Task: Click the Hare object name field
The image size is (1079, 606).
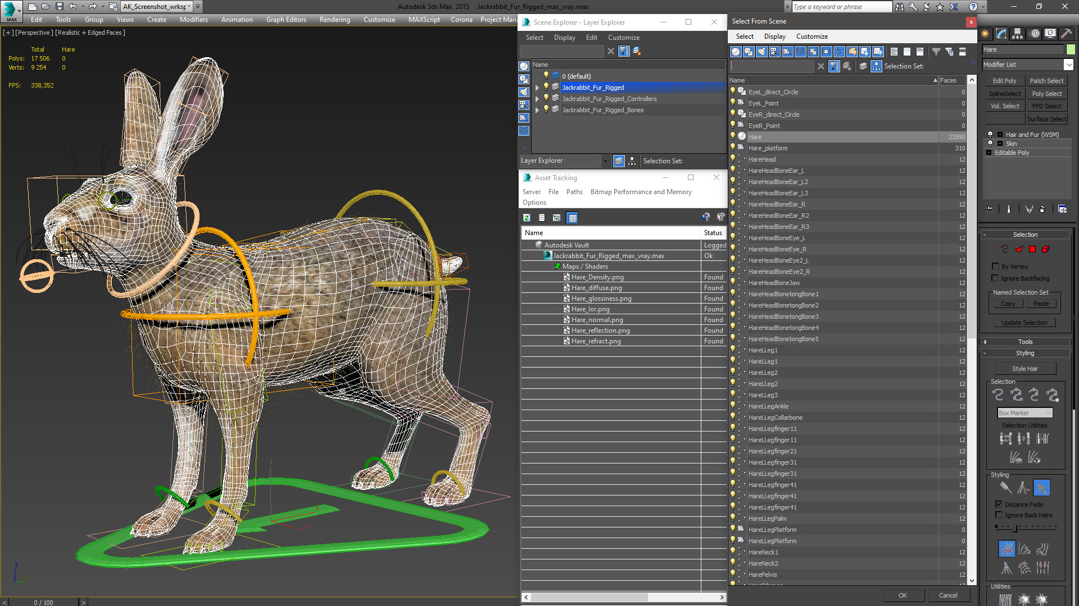Action: [x=1023, y=50]
